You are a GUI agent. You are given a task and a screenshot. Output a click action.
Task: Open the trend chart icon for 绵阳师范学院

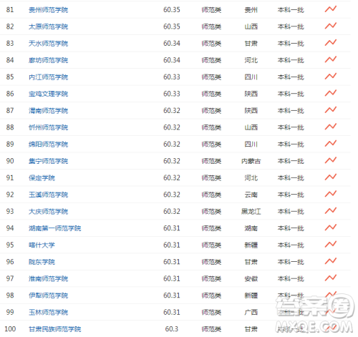coord(331,144)
